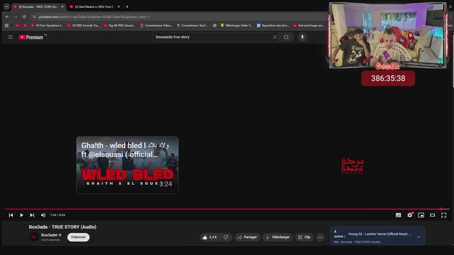Open the first unlabeled YouTube bookmark
The image size is (454, 255).
18,25
